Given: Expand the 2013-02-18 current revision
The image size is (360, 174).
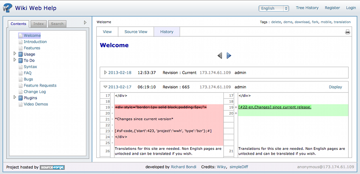Looking at the screenshot, I should click(x=106, y=72).
